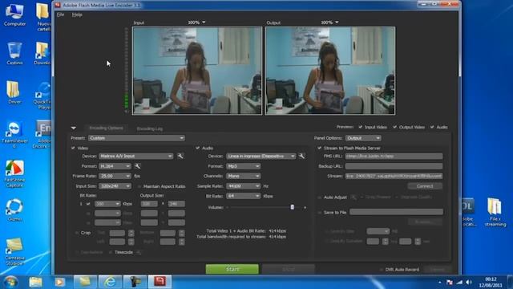Open the Preset dropdown
Image resolution: width=513 pixels, height=289 pixels.
pos(136,138)
